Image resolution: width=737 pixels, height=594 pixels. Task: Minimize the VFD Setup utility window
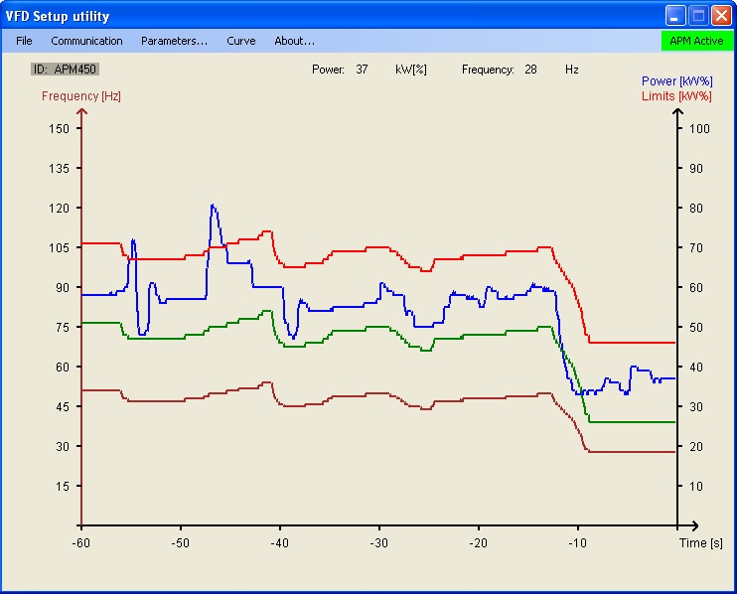pos(675,16)
